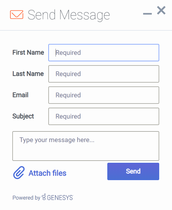Click the Last Name label
This screenshot has width=172, height=210.
pos(28,74)
